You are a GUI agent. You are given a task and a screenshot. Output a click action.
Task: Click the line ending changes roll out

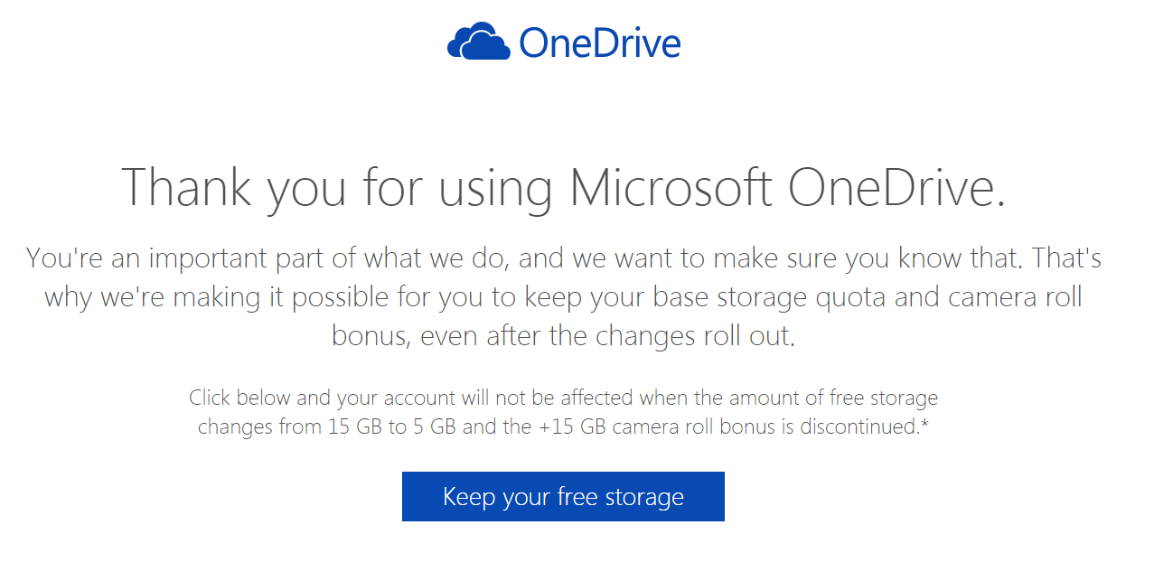[563, 336]
